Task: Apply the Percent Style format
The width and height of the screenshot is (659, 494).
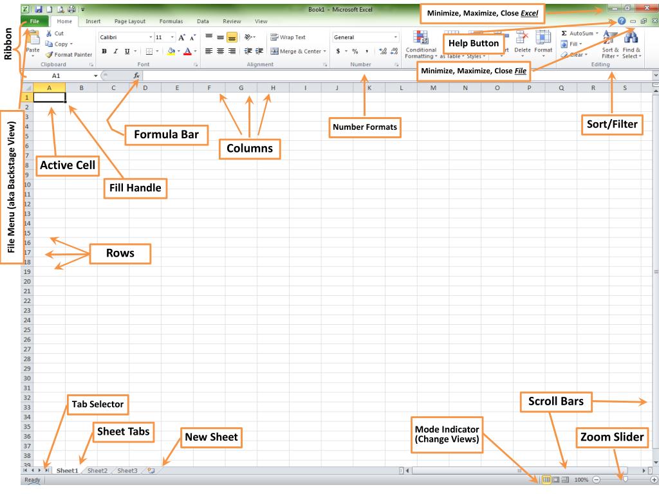Action: click(355, 51)
